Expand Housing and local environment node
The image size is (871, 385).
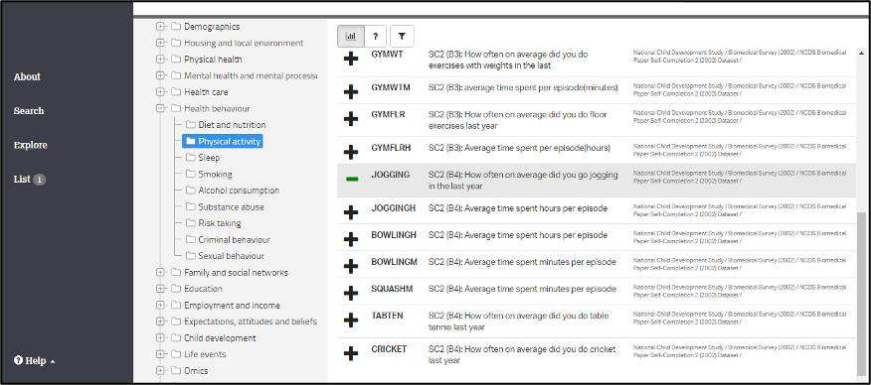(x=161, y=43)
